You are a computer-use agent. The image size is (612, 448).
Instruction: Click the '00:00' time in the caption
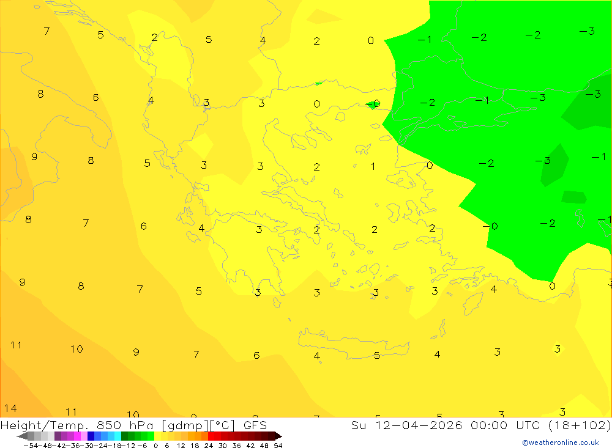pos(489,425)
